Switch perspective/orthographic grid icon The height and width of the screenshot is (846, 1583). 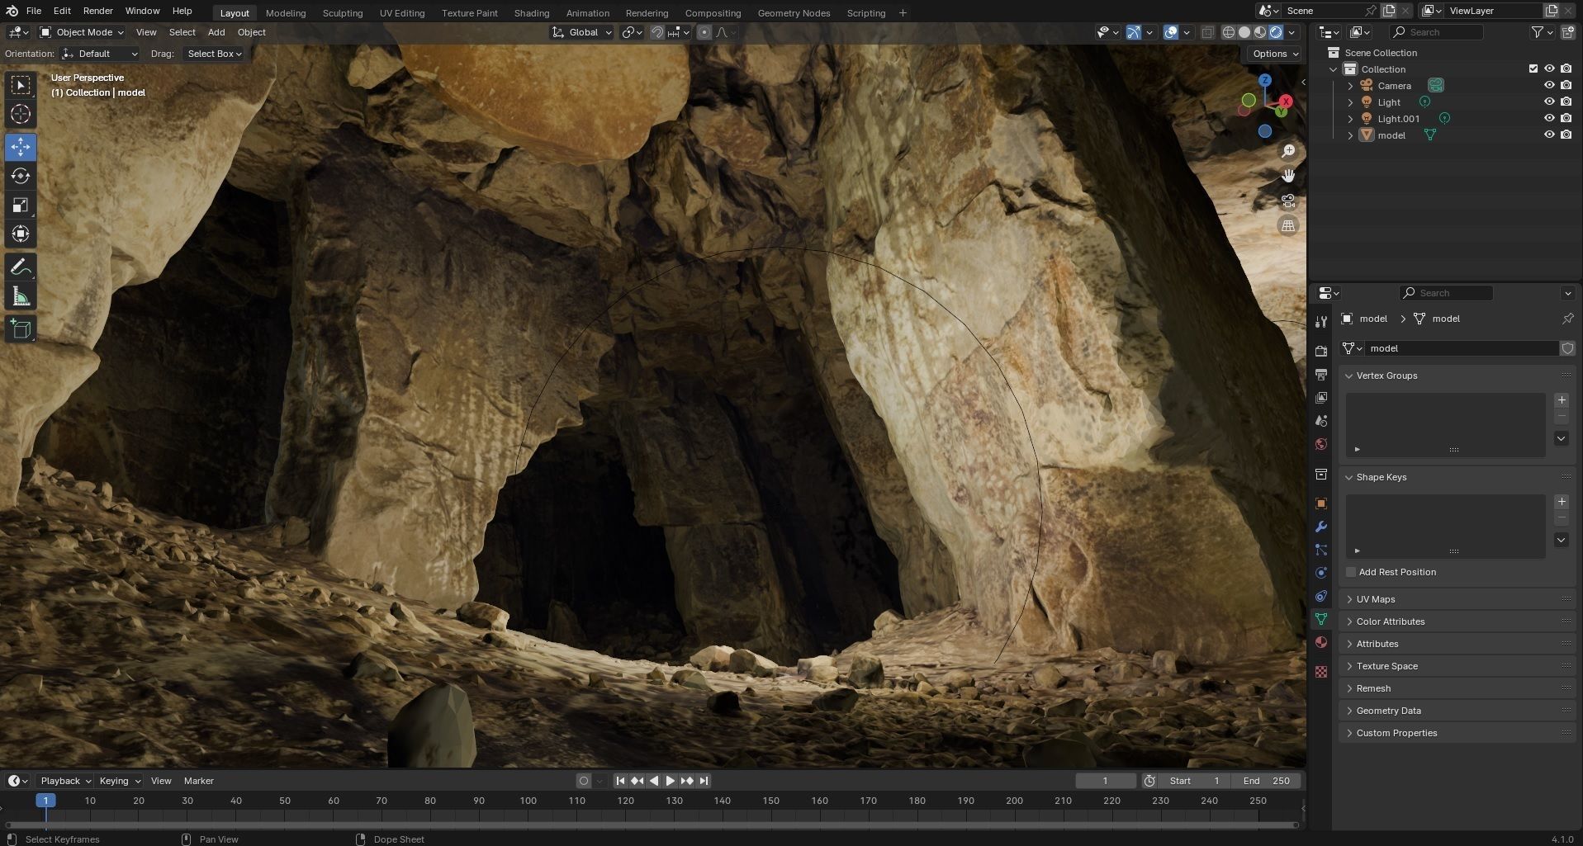(1288, 225)
